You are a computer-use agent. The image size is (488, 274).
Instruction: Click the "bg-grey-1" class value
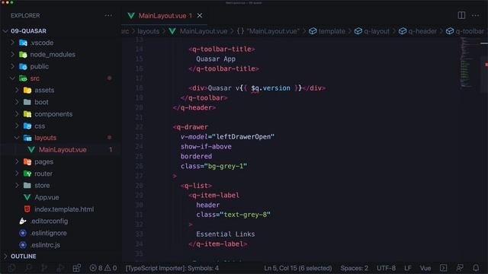coord(226,166)
